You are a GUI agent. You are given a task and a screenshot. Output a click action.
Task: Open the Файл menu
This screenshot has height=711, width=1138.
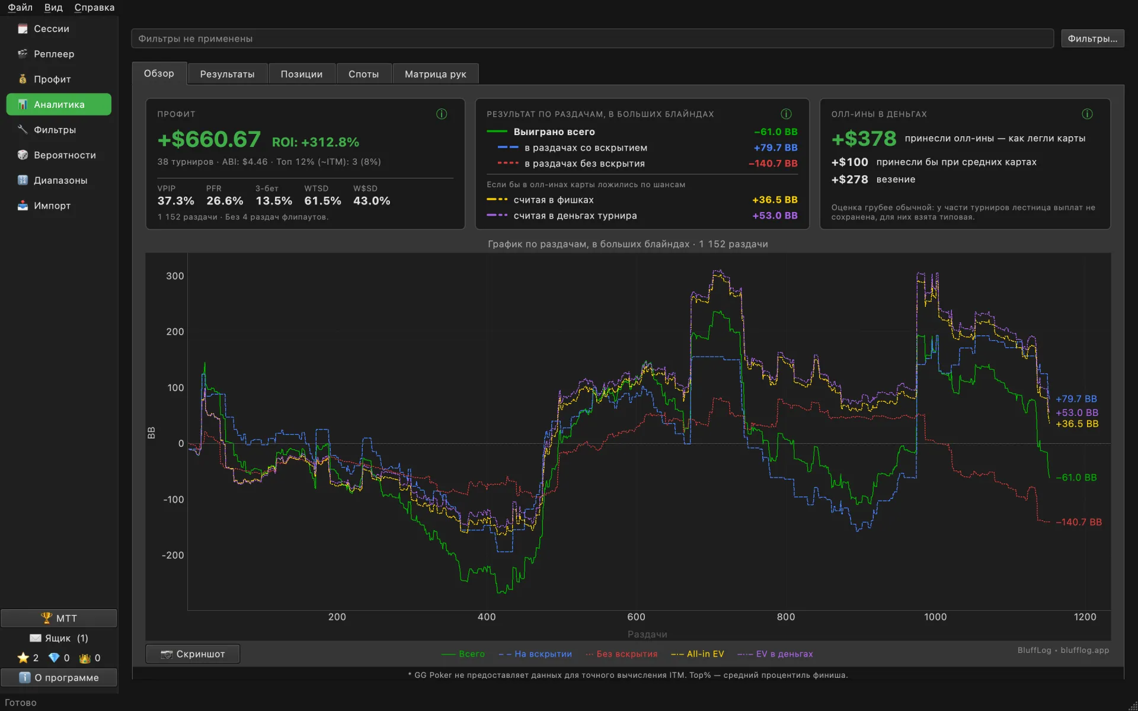click(x=20, y=8)
